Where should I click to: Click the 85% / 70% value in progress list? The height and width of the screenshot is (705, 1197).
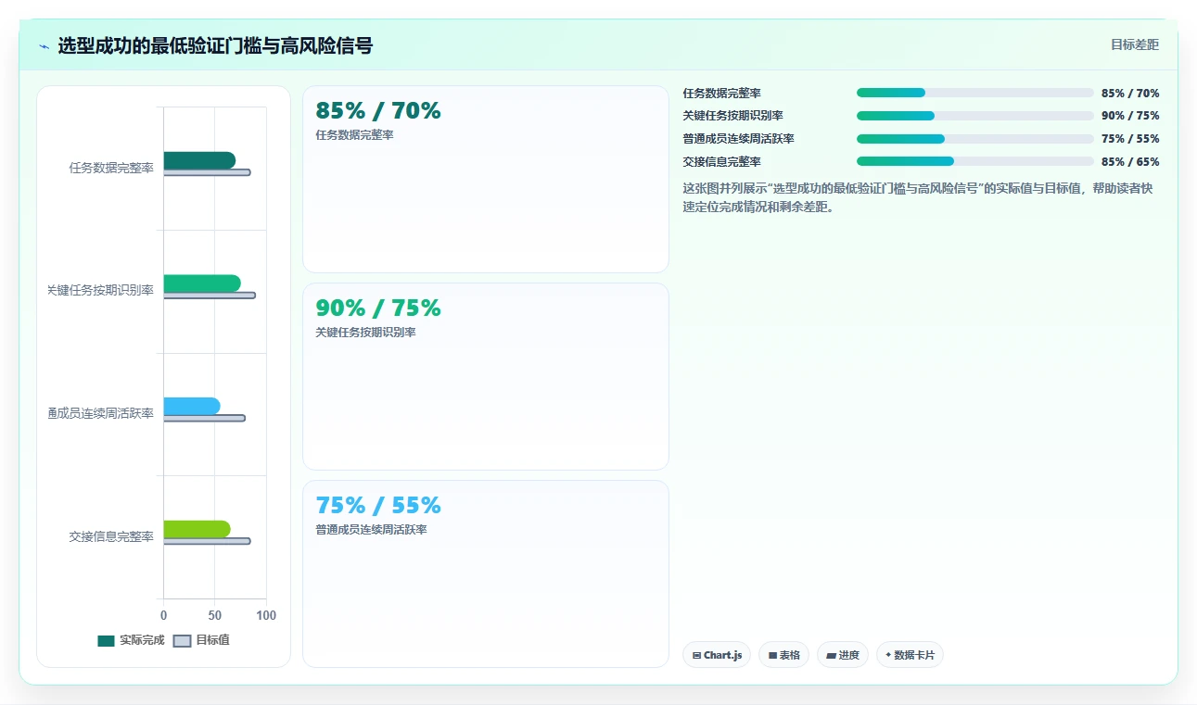1130,93
